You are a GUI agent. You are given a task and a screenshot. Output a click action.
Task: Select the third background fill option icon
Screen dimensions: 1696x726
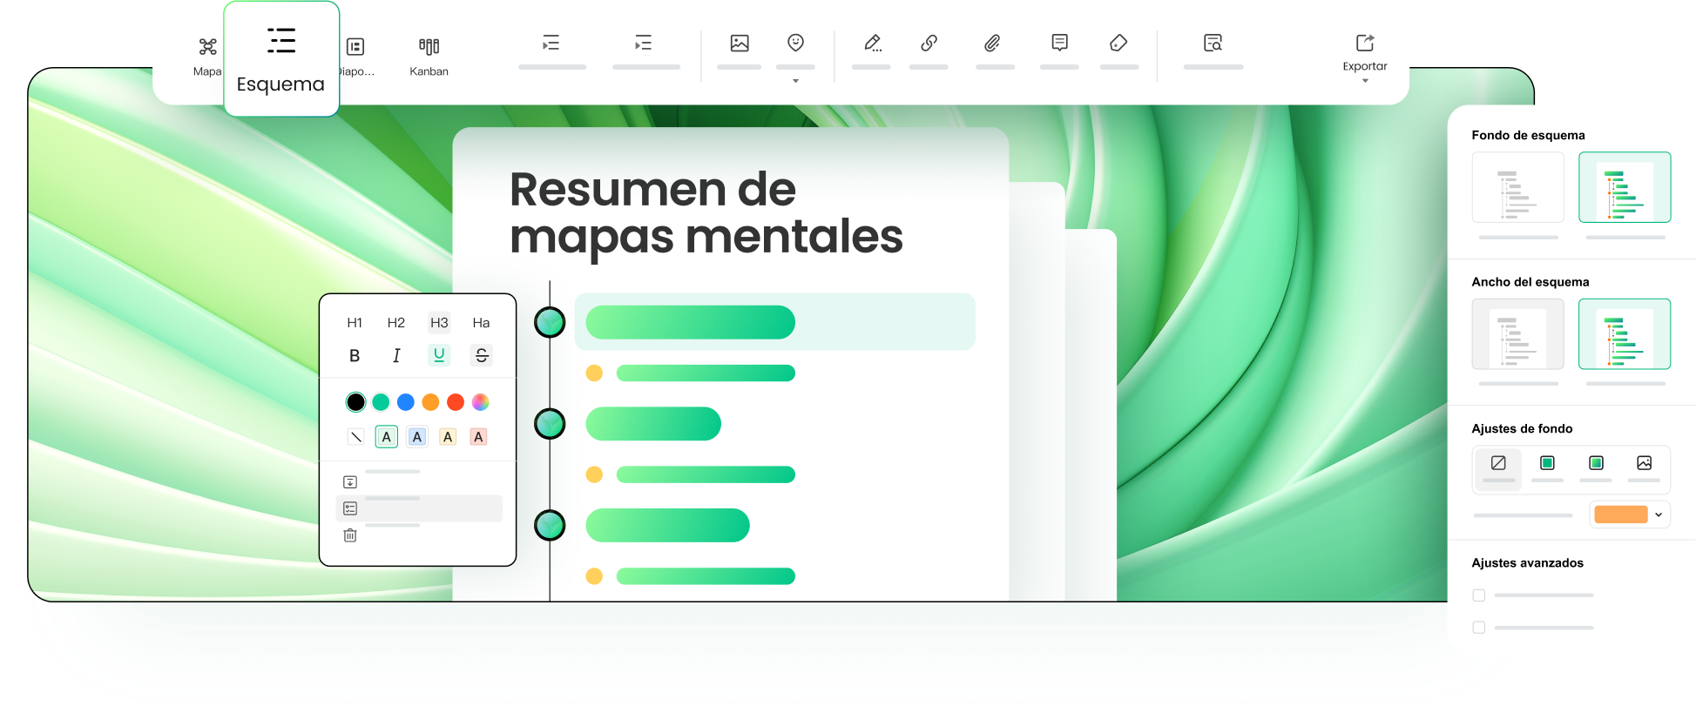pos(1596,463)
